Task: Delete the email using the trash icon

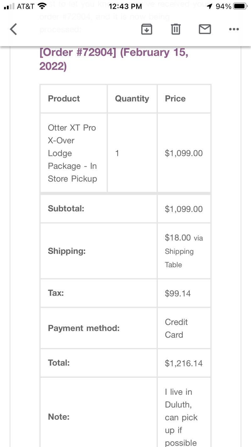Action: click(x=176, y=29)
